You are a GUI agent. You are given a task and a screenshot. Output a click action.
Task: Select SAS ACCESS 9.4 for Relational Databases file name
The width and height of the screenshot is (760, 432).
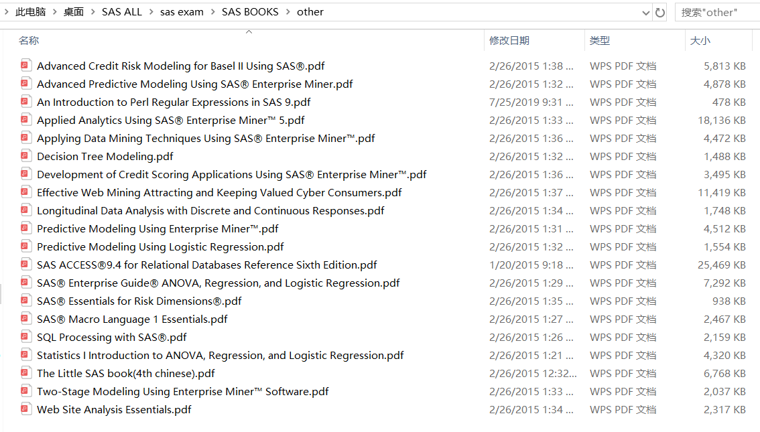[x=207, y=265]
